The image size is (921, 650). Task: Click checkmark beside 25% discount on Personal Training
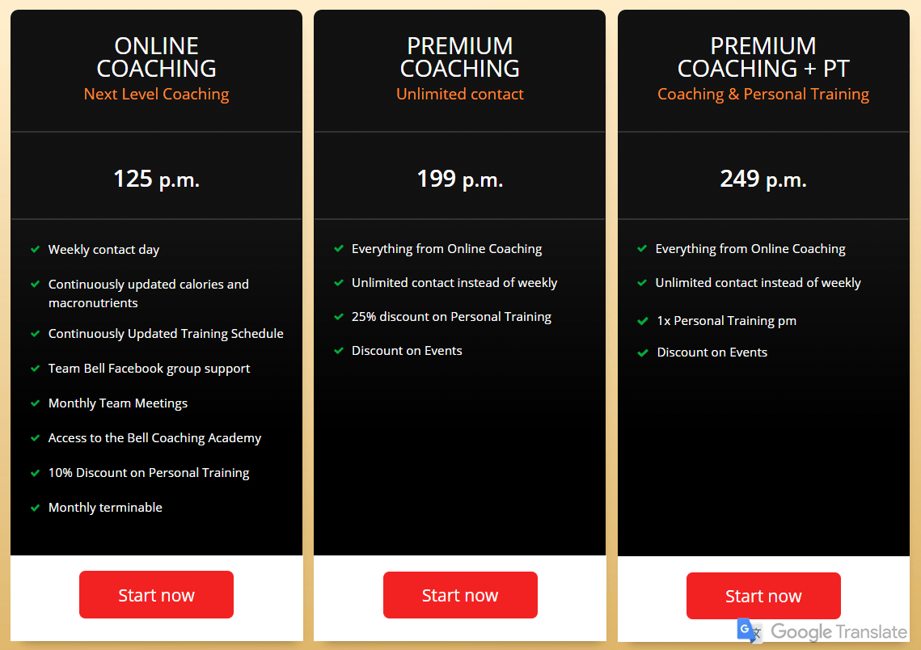pos(339,316)
